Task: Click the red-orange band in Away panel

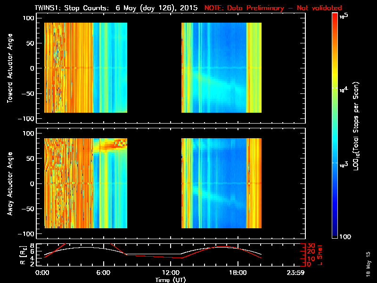Action: [x=110, y=145]
